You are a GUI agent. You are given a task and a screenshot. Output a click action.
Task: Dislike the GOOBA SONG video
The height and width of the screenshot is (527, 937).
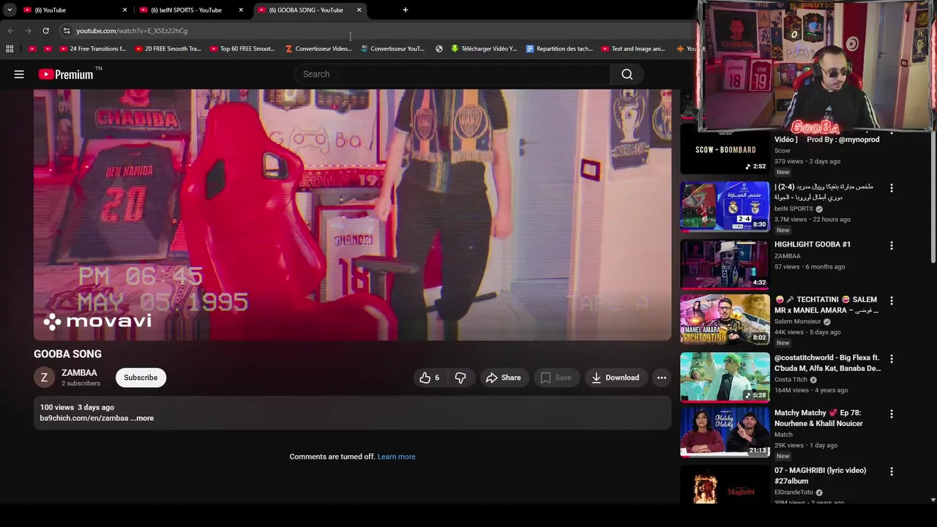[x=460, y=378]
